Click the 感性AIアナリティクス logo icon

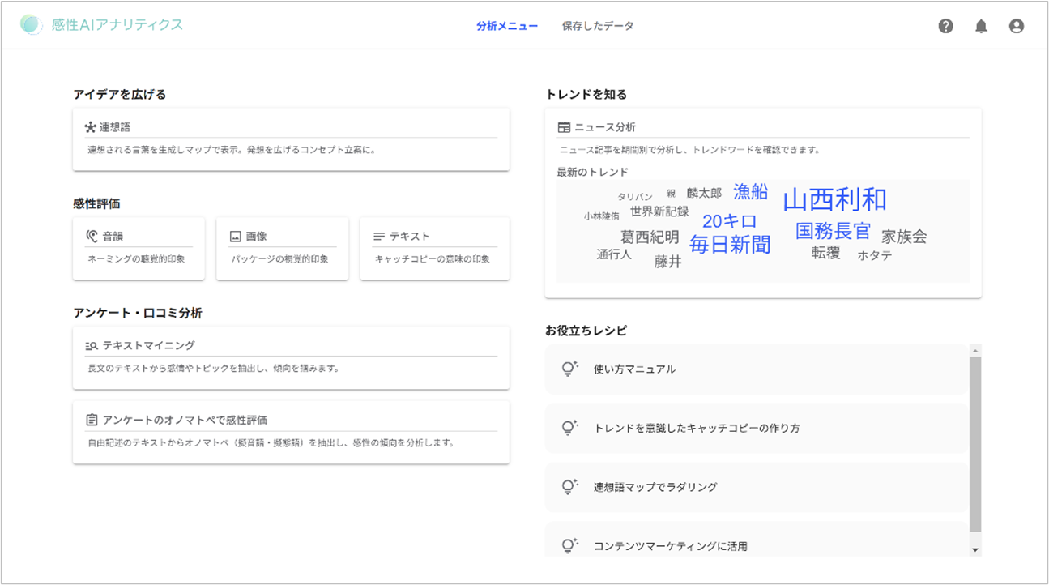(31, 25)
